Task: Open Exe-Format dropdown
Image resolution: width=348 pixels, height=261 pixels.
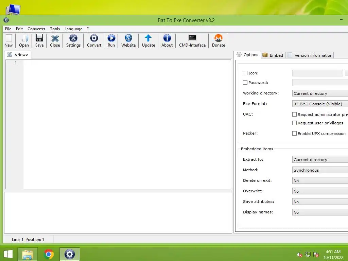Action: [x=320, y=104]
